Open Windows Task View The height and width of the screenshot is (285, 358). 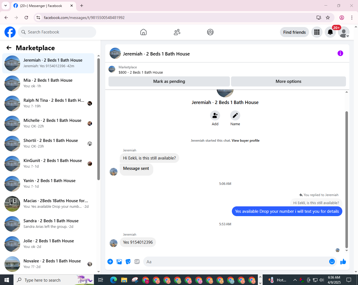click(101, 280)
